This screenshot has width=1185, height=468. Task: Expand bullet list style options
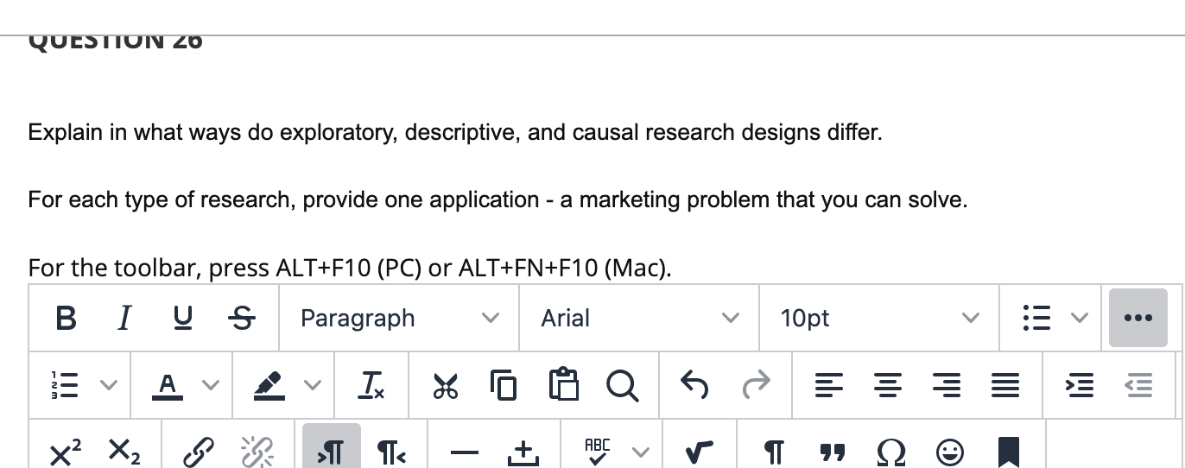click(x=1078, y=319)
